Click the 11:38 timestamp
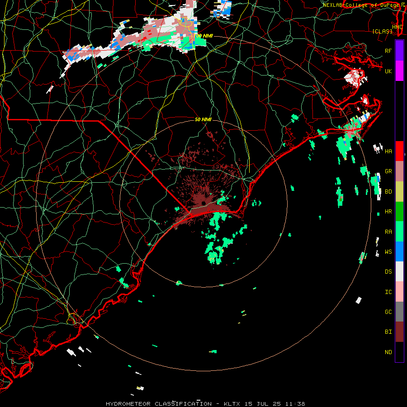This screenshot has width=407, height=407. [x=295, y=404]
